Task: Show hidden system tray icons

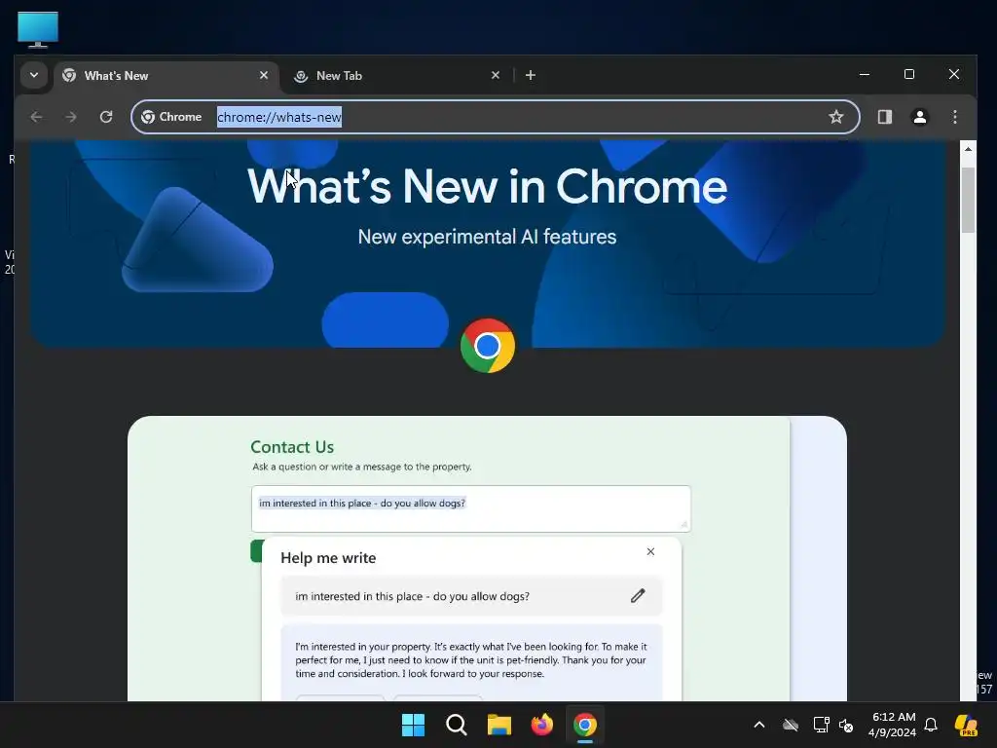Action: [759, 725]
